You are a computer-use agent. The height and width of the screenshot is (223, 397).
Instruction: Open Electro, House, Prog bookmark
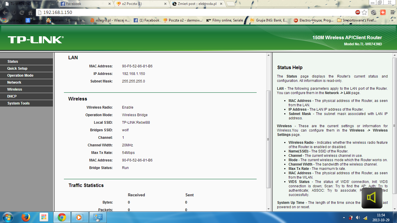coord(314,20)
